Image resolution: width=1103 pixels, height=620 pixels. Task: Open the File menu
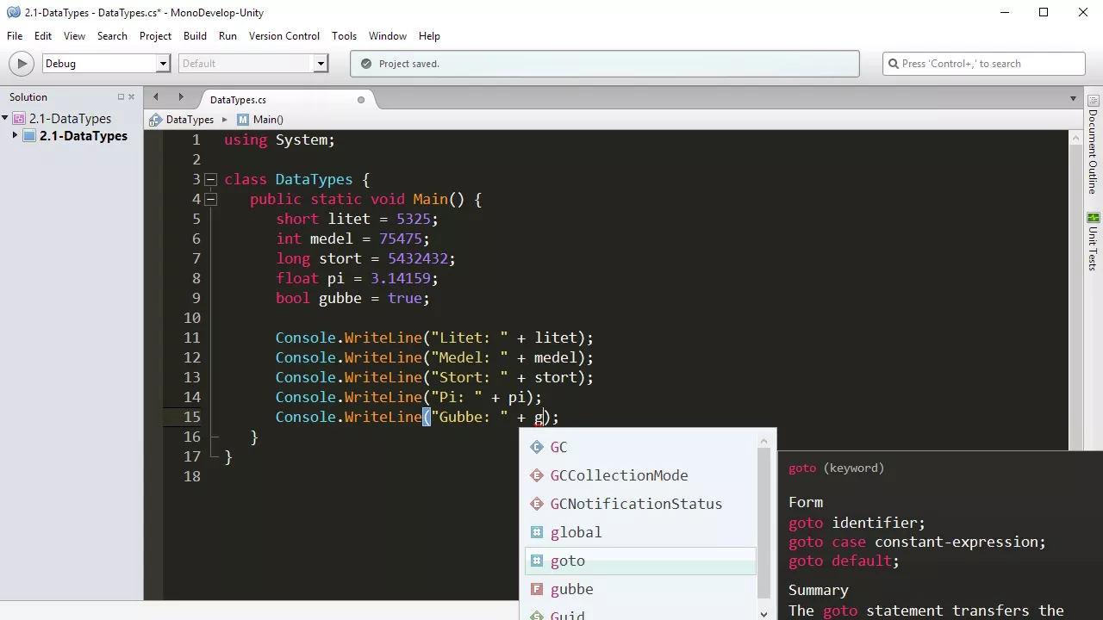(x=15, y=36)
